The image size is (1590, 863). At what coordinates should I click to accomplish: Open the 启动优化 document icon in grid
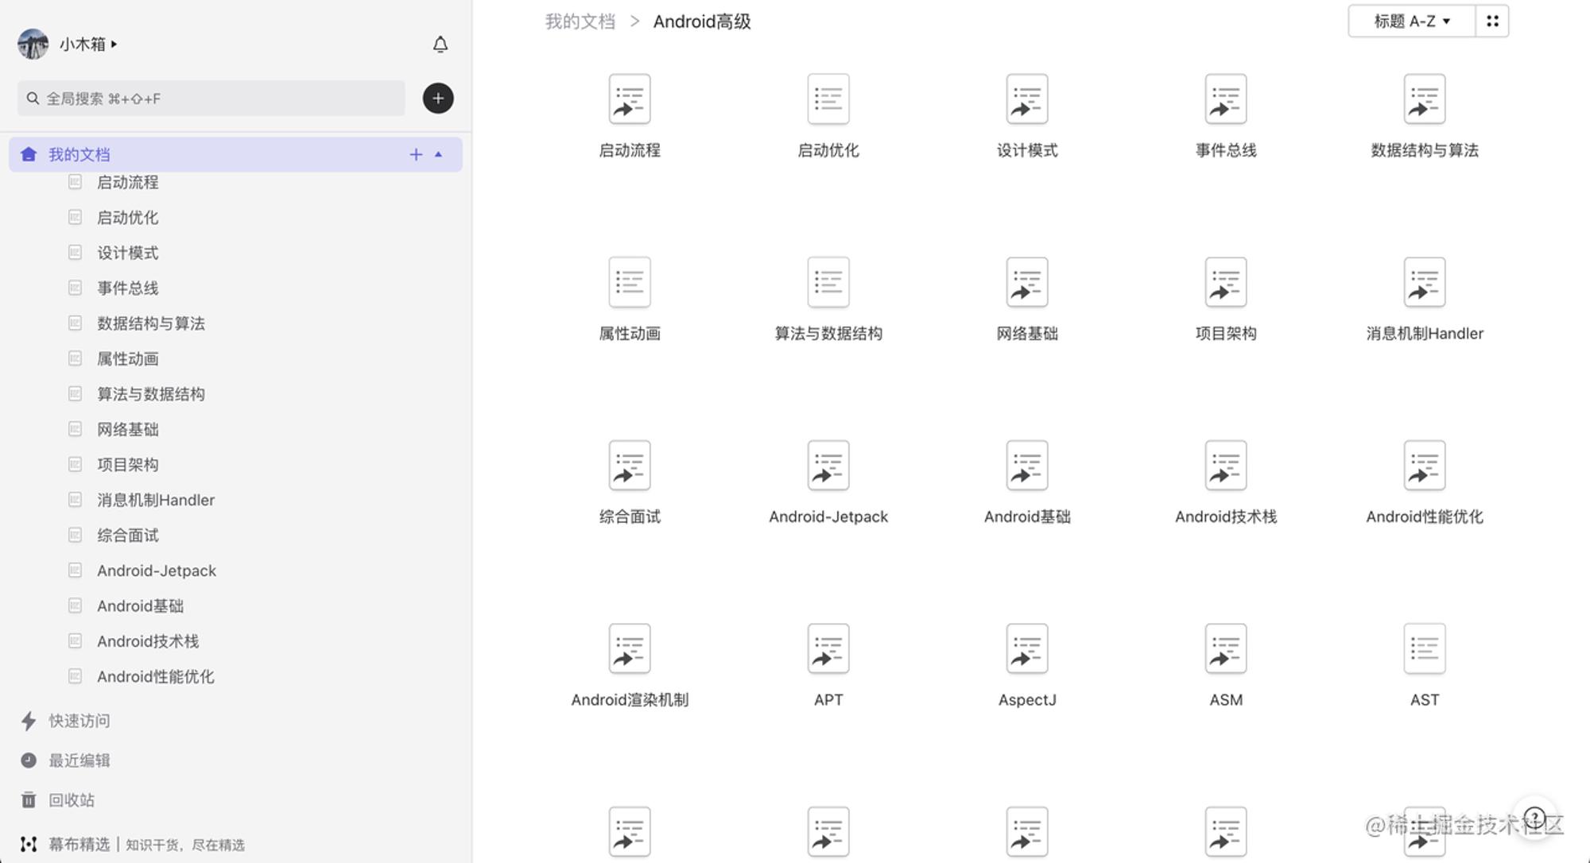pyautogui.click(x=828, y=99)
